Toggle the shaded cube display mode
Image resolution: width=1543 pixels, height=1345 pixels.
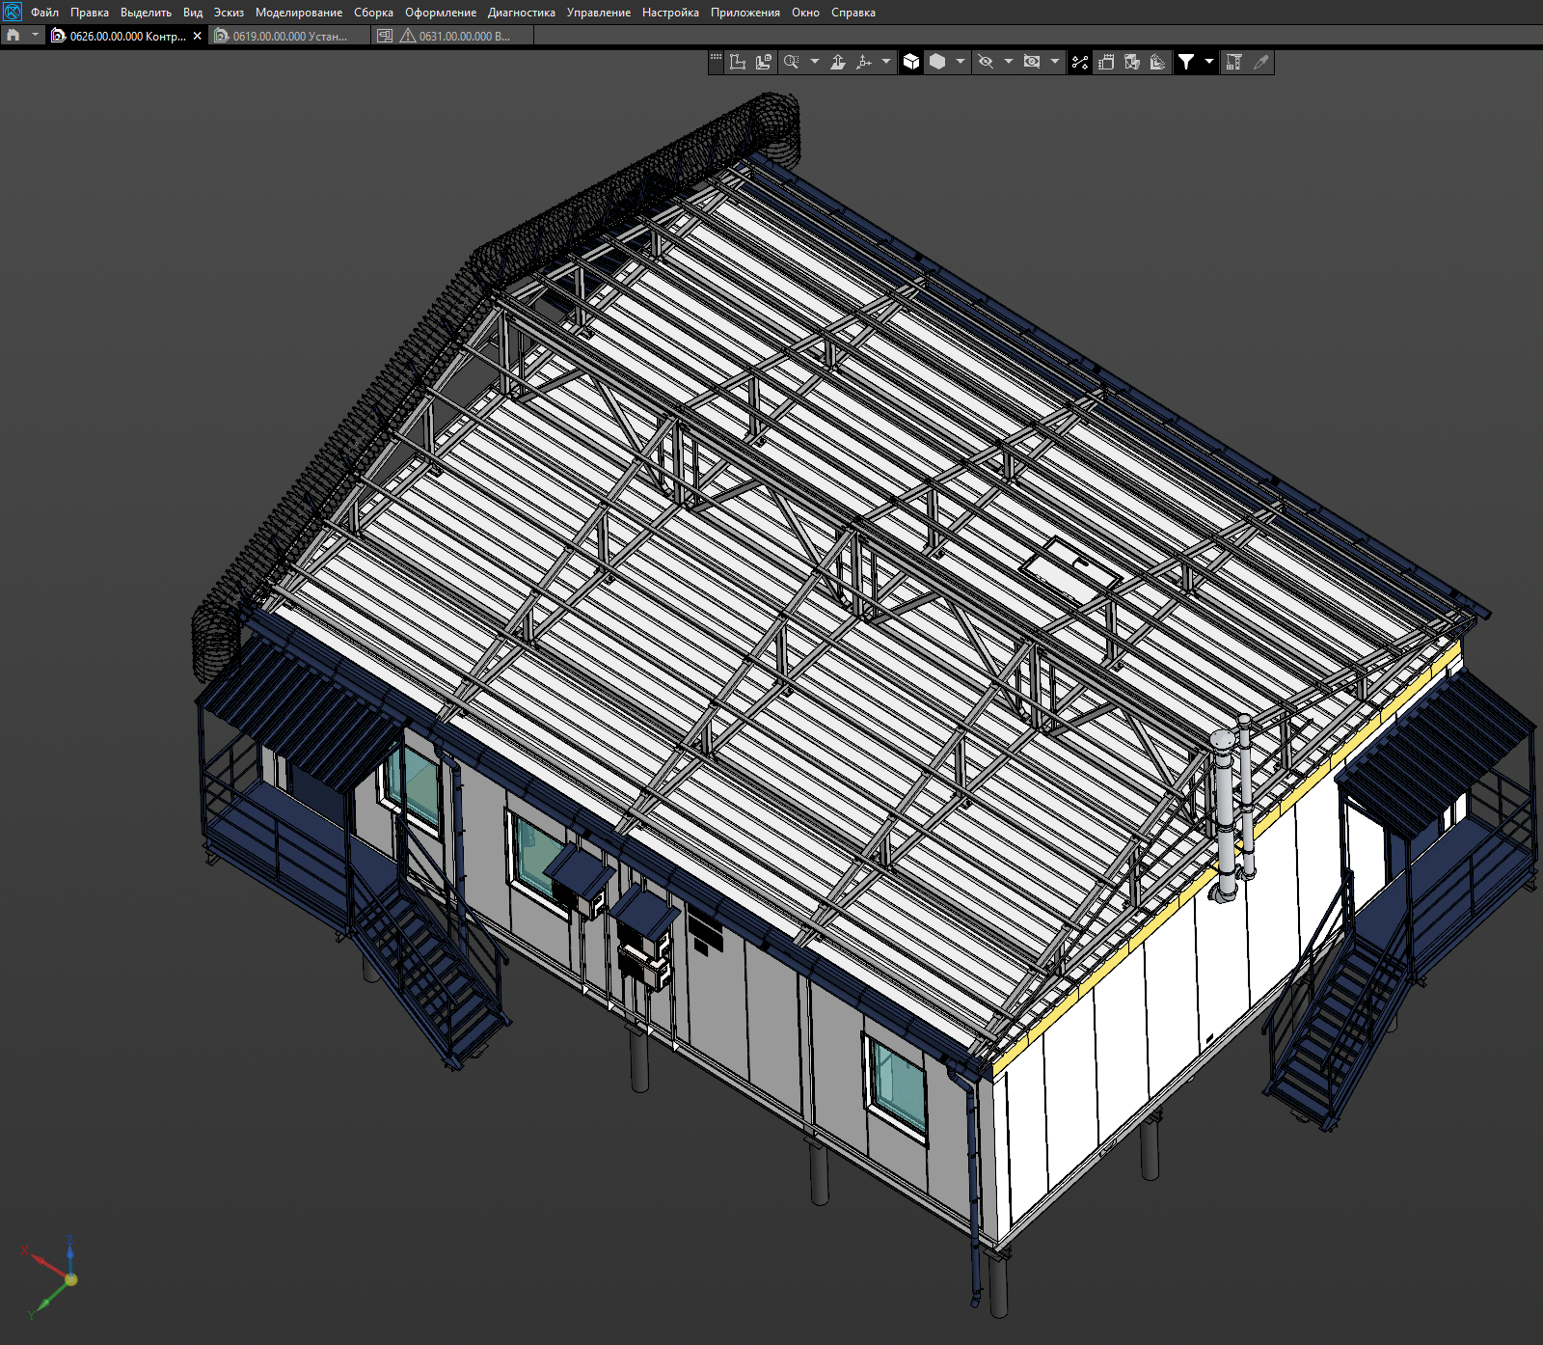click(x=911, y=62)
